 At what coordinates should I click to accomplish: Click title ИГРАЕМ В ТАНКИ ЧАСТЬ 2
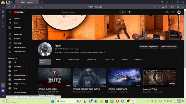48,89
